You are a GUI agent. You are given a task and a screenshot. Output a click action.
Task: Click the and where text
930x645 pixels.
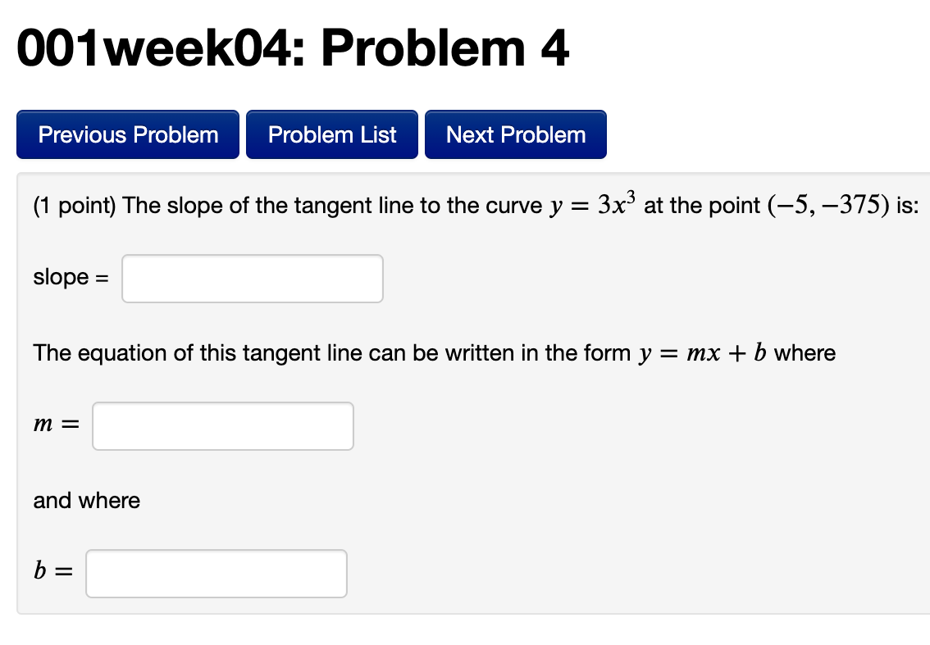coord(86,500)
